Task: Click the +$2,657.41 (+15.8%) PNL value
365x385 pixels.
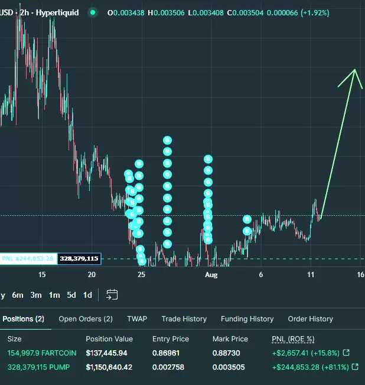Action: tap(306, 353)
